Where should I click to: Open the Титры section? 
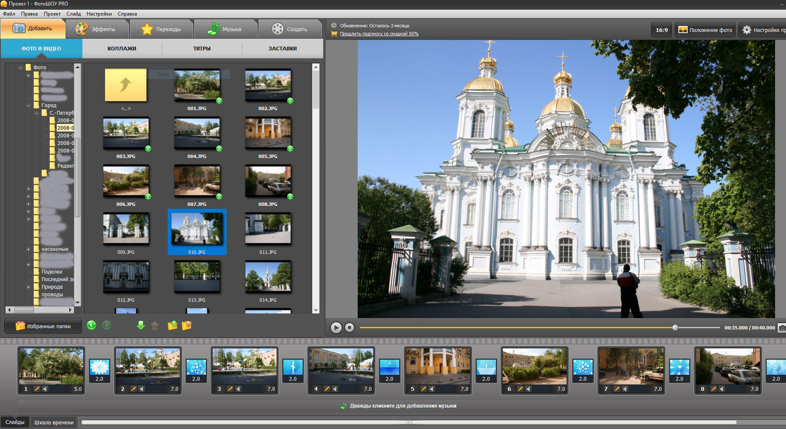pyautogui.click(x=202, y=48)
